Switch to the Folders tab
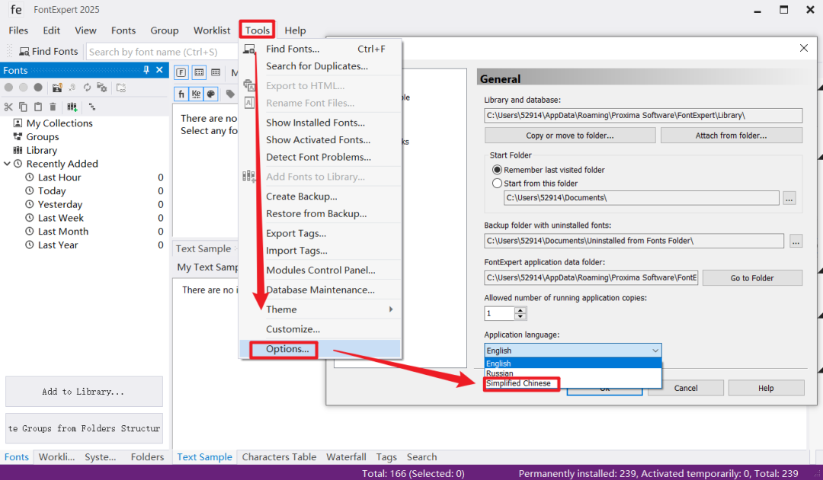 click(148, 457)
